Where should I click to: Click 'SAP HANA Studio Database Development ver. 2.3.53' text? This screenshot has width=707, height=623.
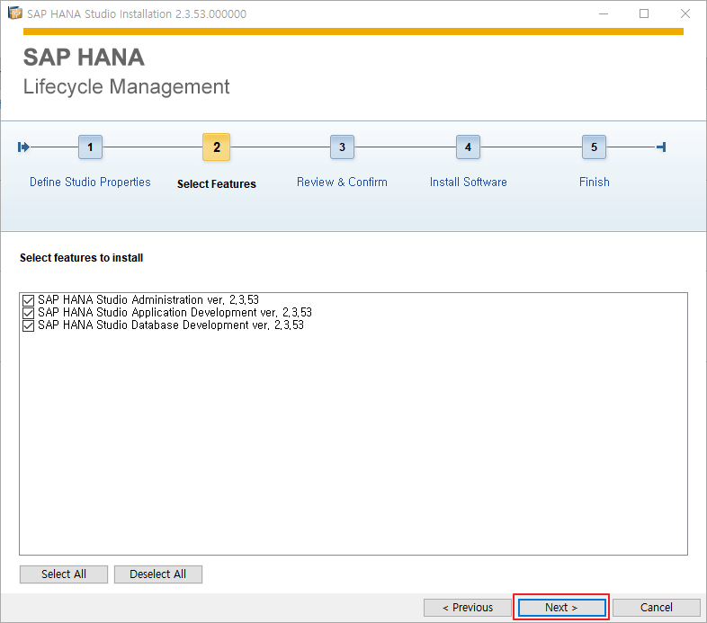coord(171,325)
